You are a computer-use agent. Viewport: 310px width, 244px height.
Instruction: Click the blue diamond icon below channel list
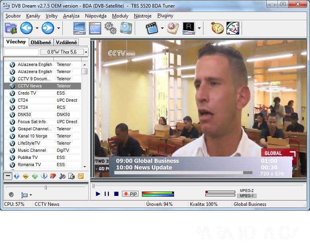[x=17, y=176]
